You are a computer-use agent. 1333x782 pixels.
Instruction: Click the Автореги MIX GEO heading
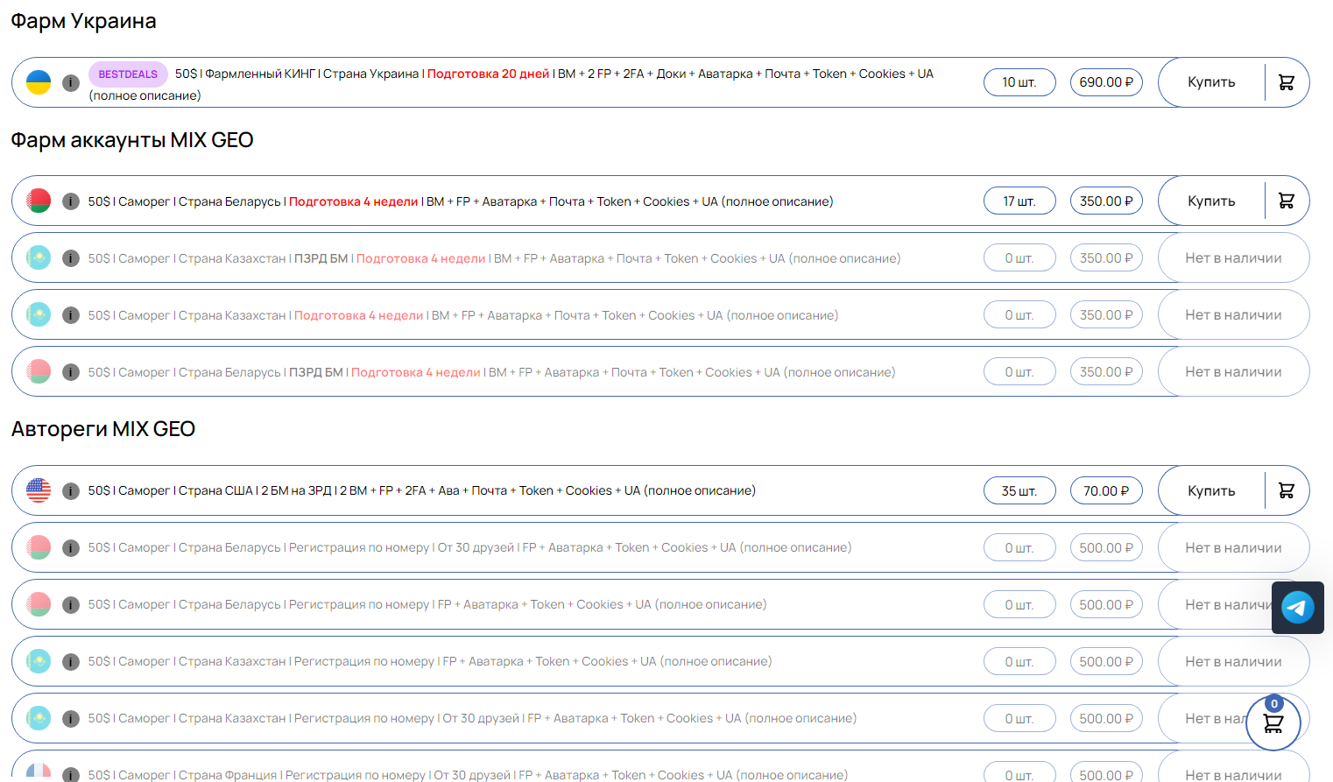pos(103,429)
